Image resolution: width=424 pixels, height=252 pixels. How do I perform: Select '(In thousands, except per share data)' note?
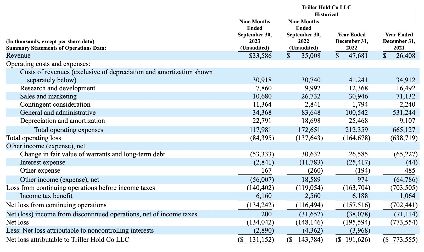pos(50,41)
